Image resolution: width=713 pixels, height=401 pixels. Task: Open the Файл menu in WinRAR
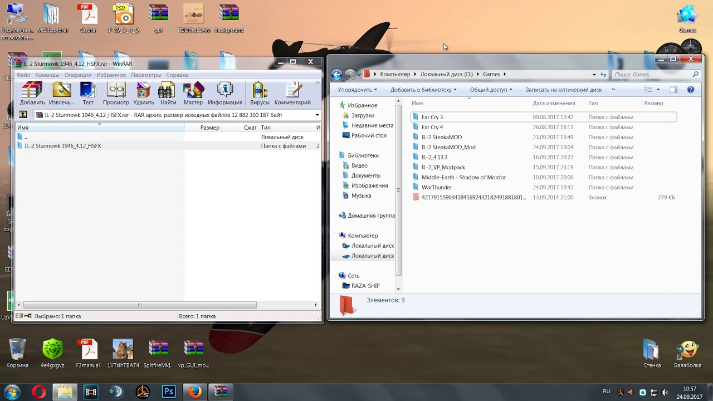coord(23,75)
